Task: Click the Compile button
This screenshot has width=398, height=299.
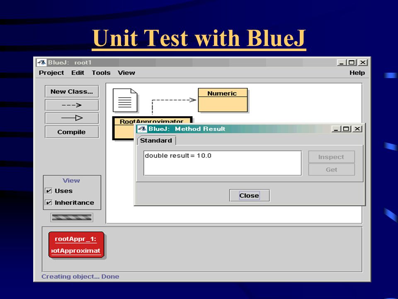Action: coord(72,132)
